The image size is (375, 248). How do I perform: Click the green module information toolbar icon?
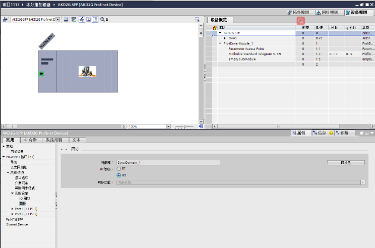click(74, 19)
